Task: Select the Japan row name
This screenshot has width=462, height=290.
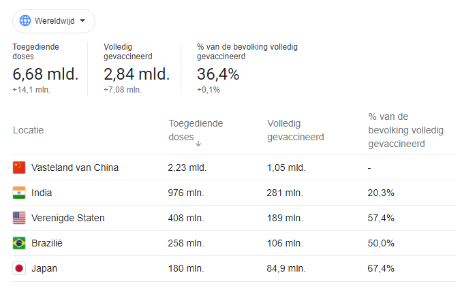Action: coord(44,268)
